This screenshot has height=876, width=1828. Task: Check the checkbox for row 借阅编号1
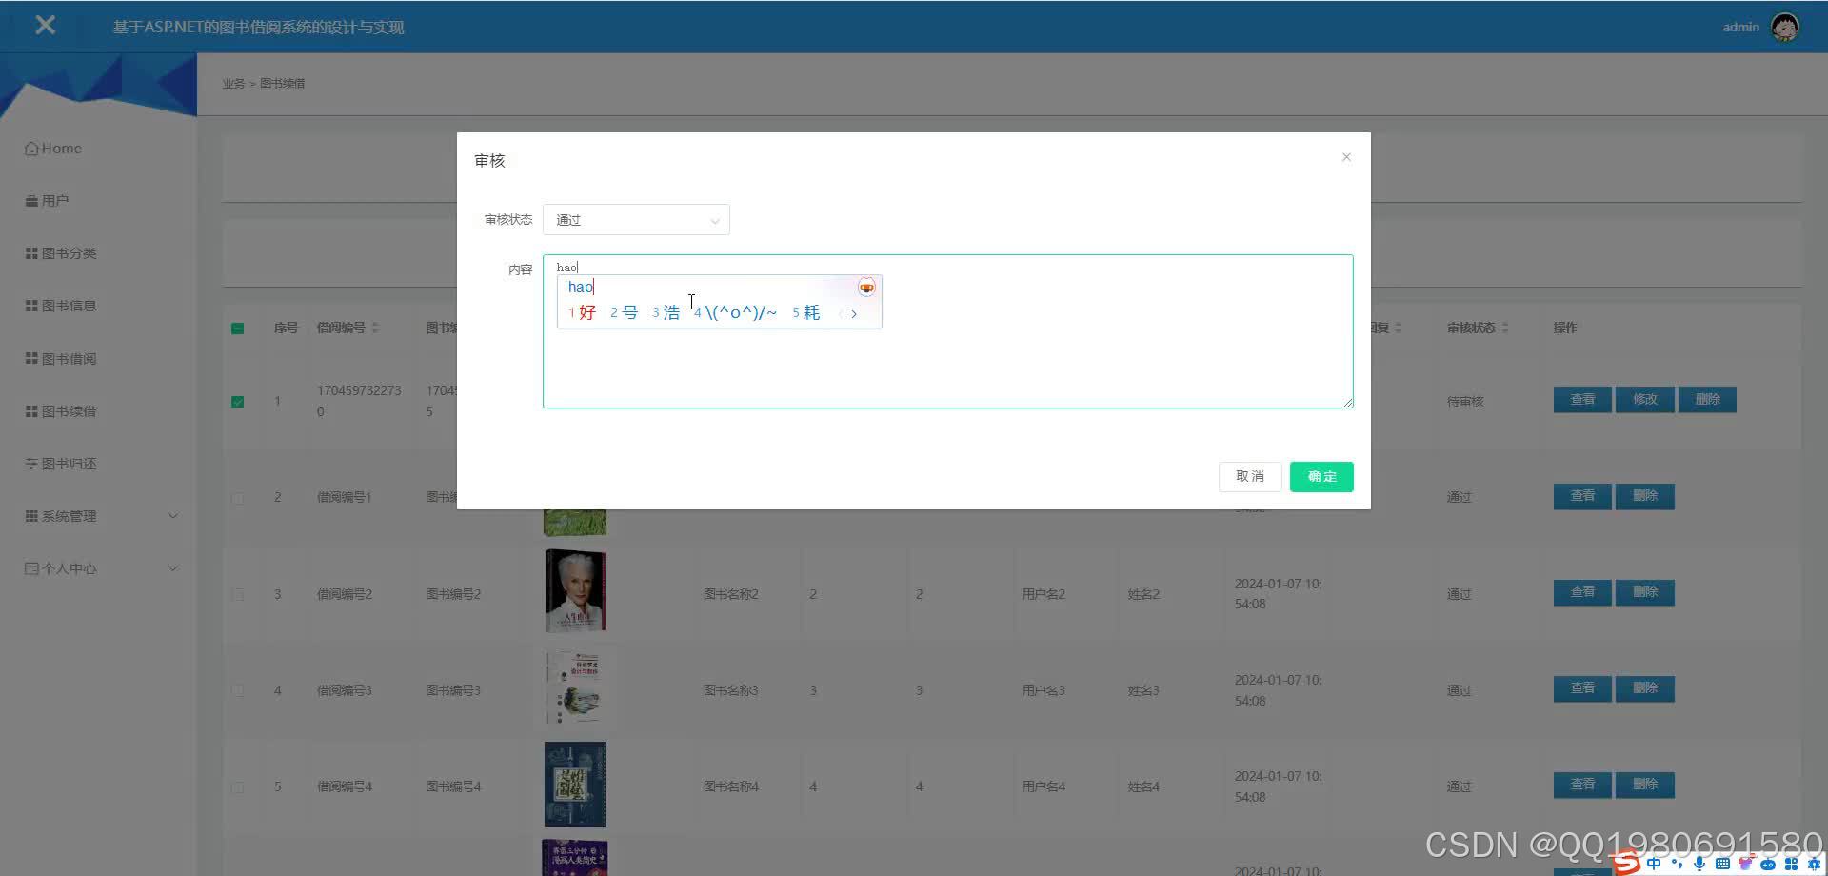tap(238, 498)
